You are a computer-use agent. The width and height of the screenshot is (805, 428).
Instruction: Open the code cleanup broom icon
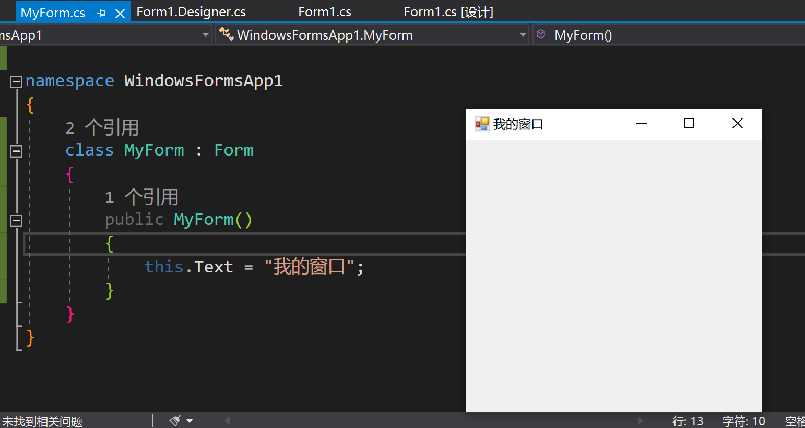(175, 420)
